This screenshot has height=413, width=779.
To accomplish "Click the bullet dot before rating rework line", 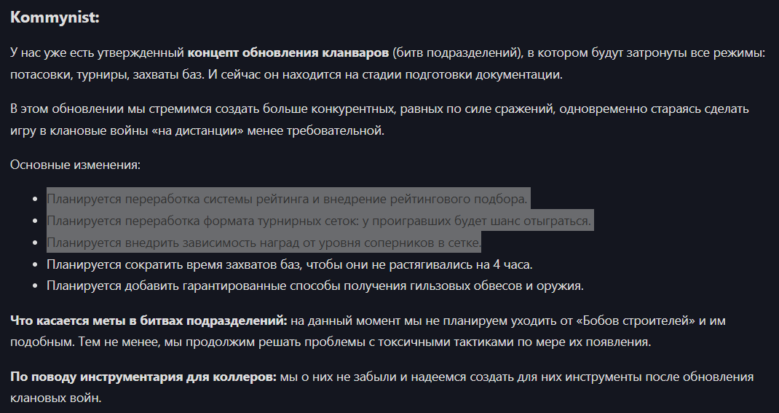I will point(35,200).
